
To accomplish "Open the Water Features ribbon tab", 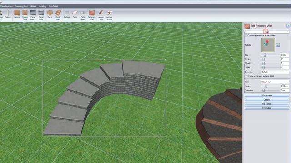I will point(6,6).
